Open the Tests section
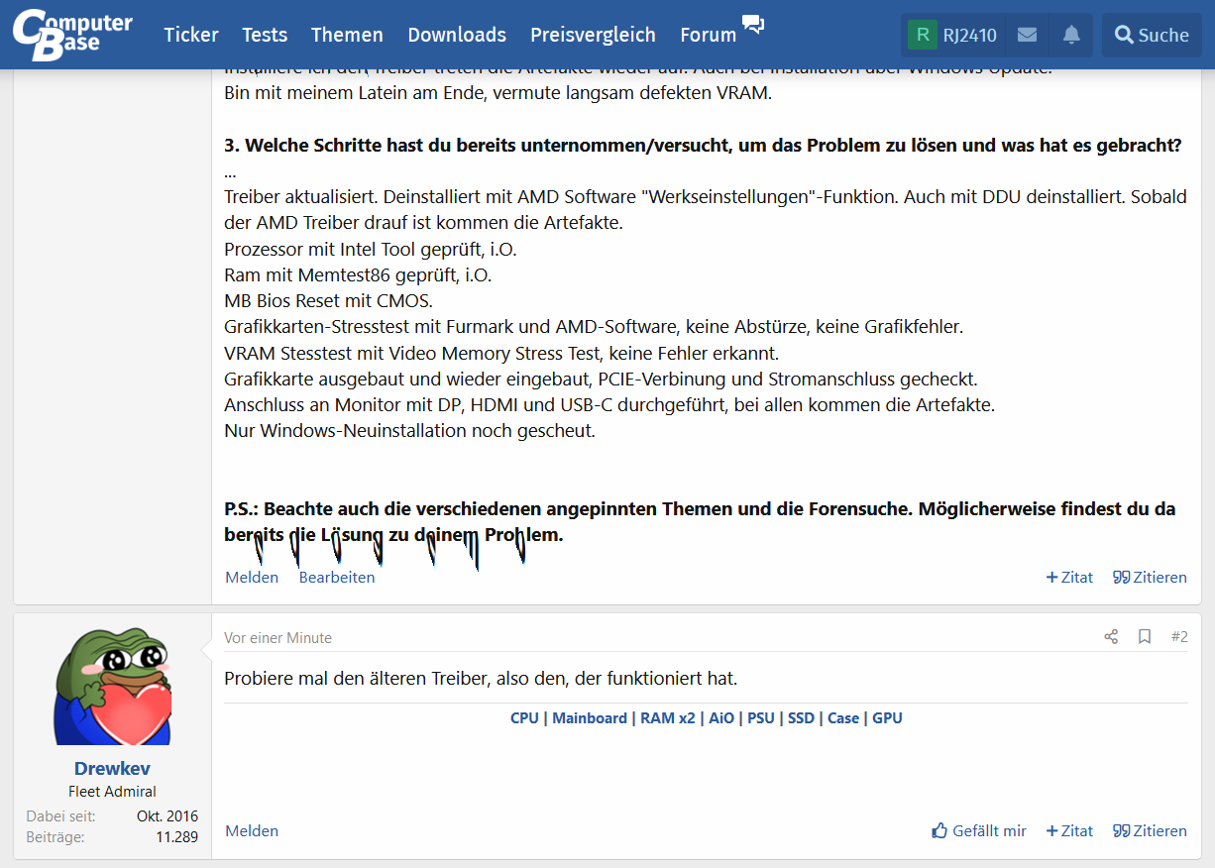Image resolution: width=1215 pixels, height=868 pixels. pyautogui.click(x=265, y=35)
